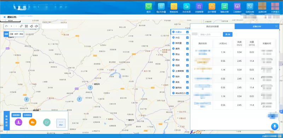Screen dimensions: 283x138
Task: Click the clear brush tool on map toolbar
Action: [31, 26]
